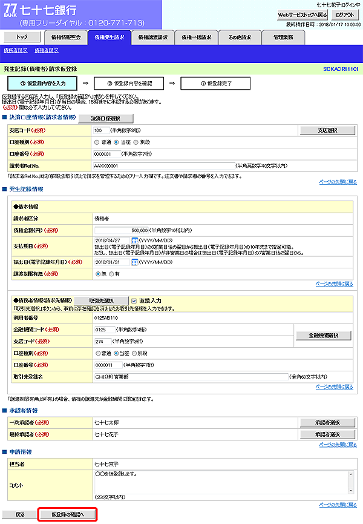The height and width of the screenshot is (524, 363).
Task: Click 一次承認者 name 七十七太郎
Action: point(106,423)
